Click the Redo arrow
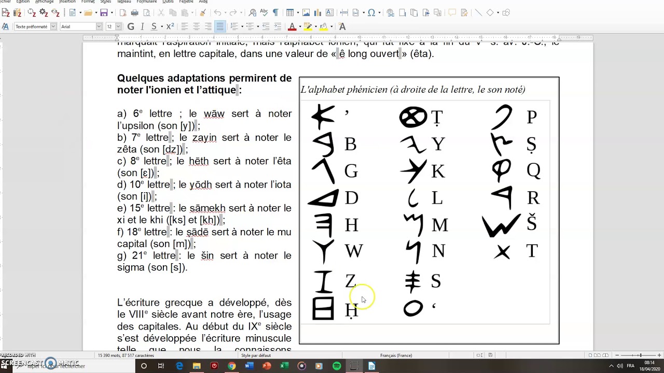Screen dimensions: 664x373 point(233,12)
